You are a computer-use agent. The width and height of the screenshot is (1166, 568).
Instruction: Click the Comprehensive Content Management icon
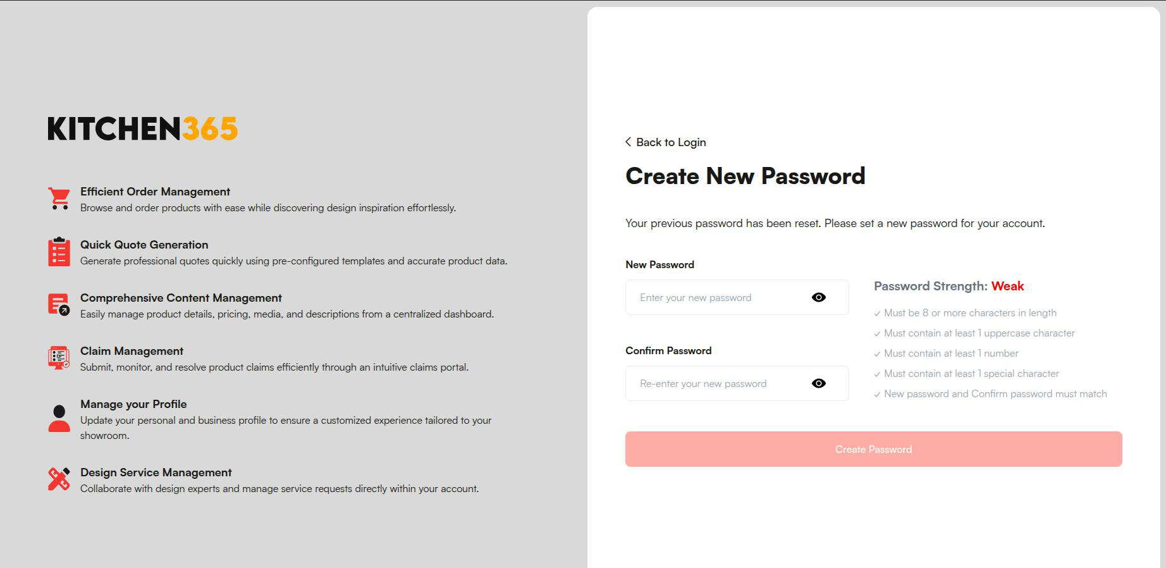coord(59,305)
